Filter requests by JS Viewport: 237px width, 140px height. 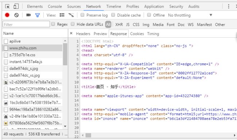[x=128, y=25]
